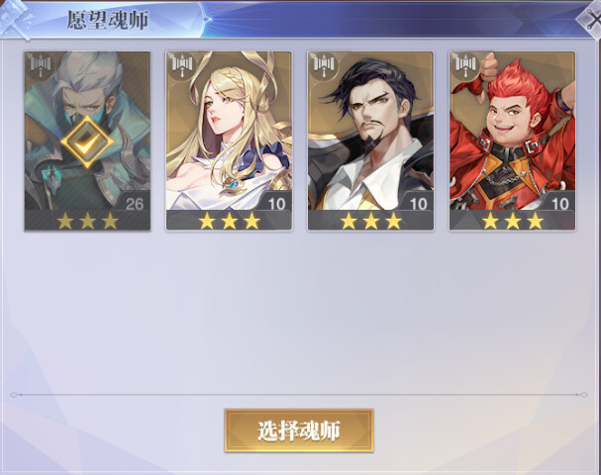Toggle the gold checkmark on the masked character card

tap(87, 142)
